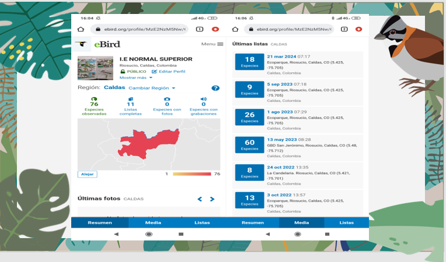
Task: Click the blue help question mark icon
Action: (215, 88)
